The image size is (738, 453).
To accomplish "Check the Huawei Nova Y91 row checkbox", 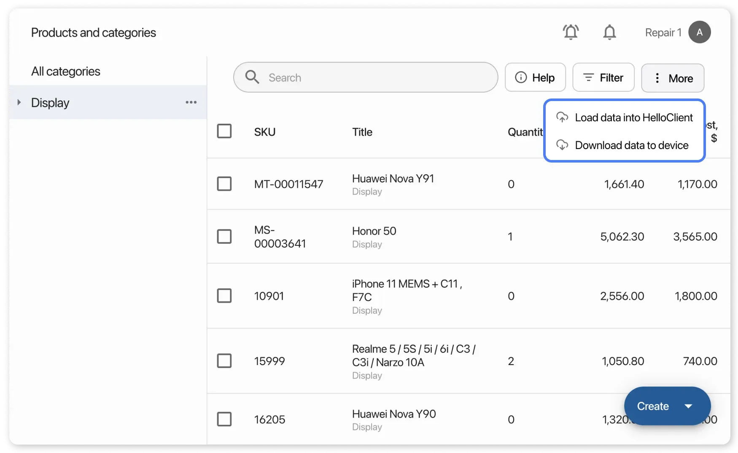I will (224, 184).
